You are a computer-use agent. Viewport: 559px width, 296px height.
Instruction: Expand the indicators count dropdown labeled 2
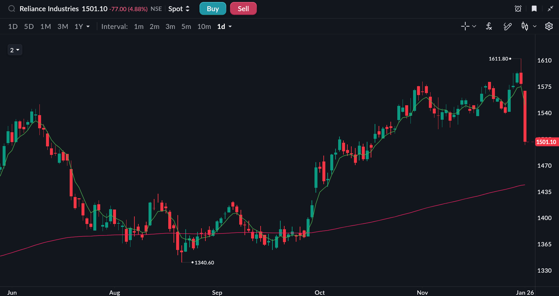tap(15, 50)
